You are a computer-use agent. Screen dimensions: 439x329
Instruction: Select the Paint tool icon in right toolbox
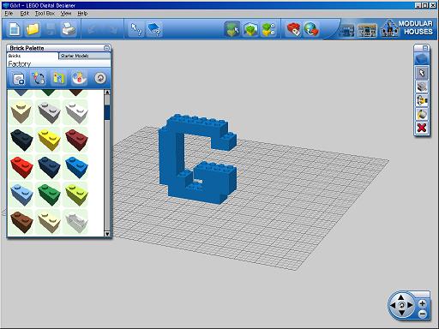pyautogui.click(x=422, y=114)
